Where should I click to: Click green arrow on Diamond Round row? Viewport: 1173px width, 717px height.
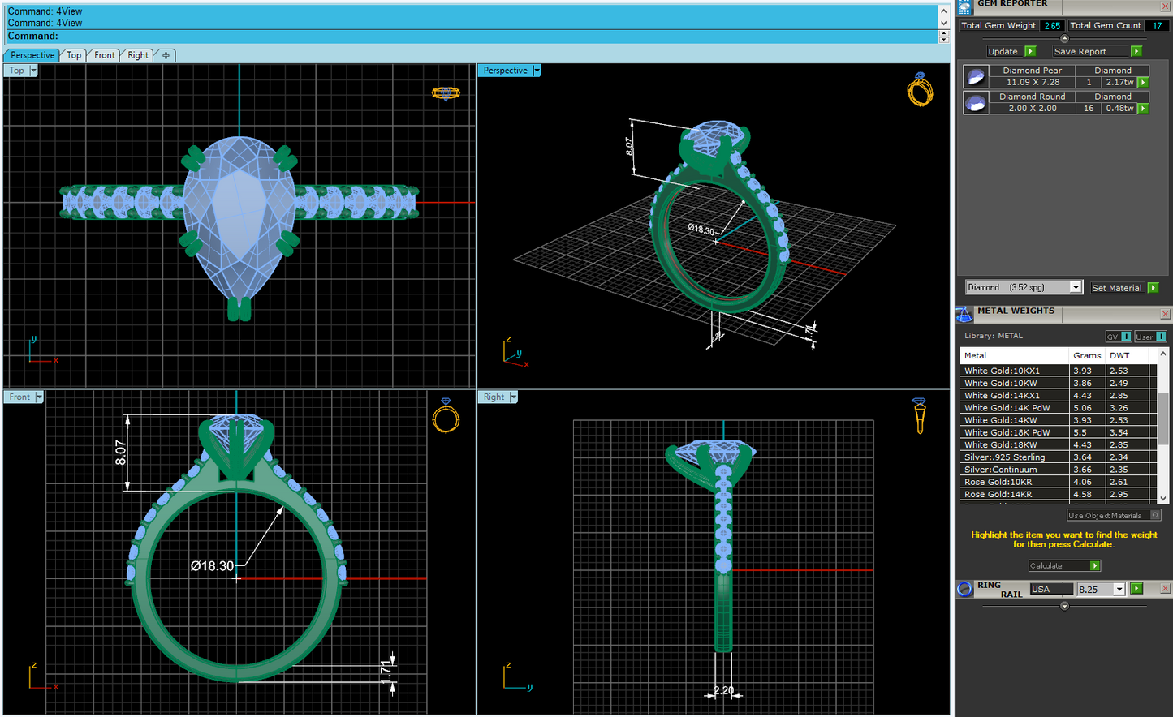click(1143, 109)
